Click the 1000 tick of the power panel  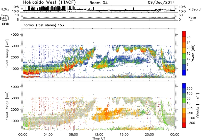(15, 68)
